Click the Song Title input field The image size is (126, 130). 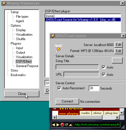tap(77, 67)
